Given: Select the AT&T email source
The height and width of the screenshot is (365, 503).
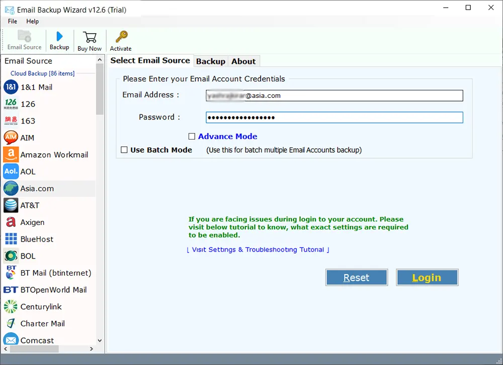Looking at the screenshot, I should 30,205.
